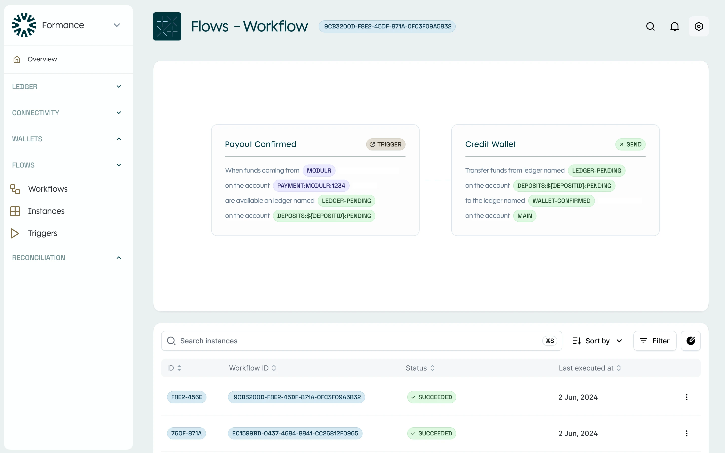The image size is (725, 453).
Task: Toggle sorting on Last executed at column
Action: [619, 368]
